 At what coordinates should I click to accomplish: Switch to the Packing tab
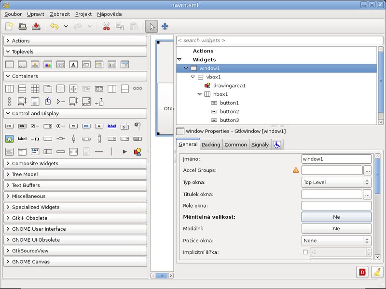(211, 145)
